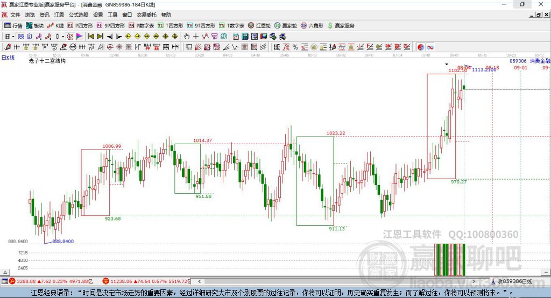Open the 窗口 menu

[x=127, y=15]
